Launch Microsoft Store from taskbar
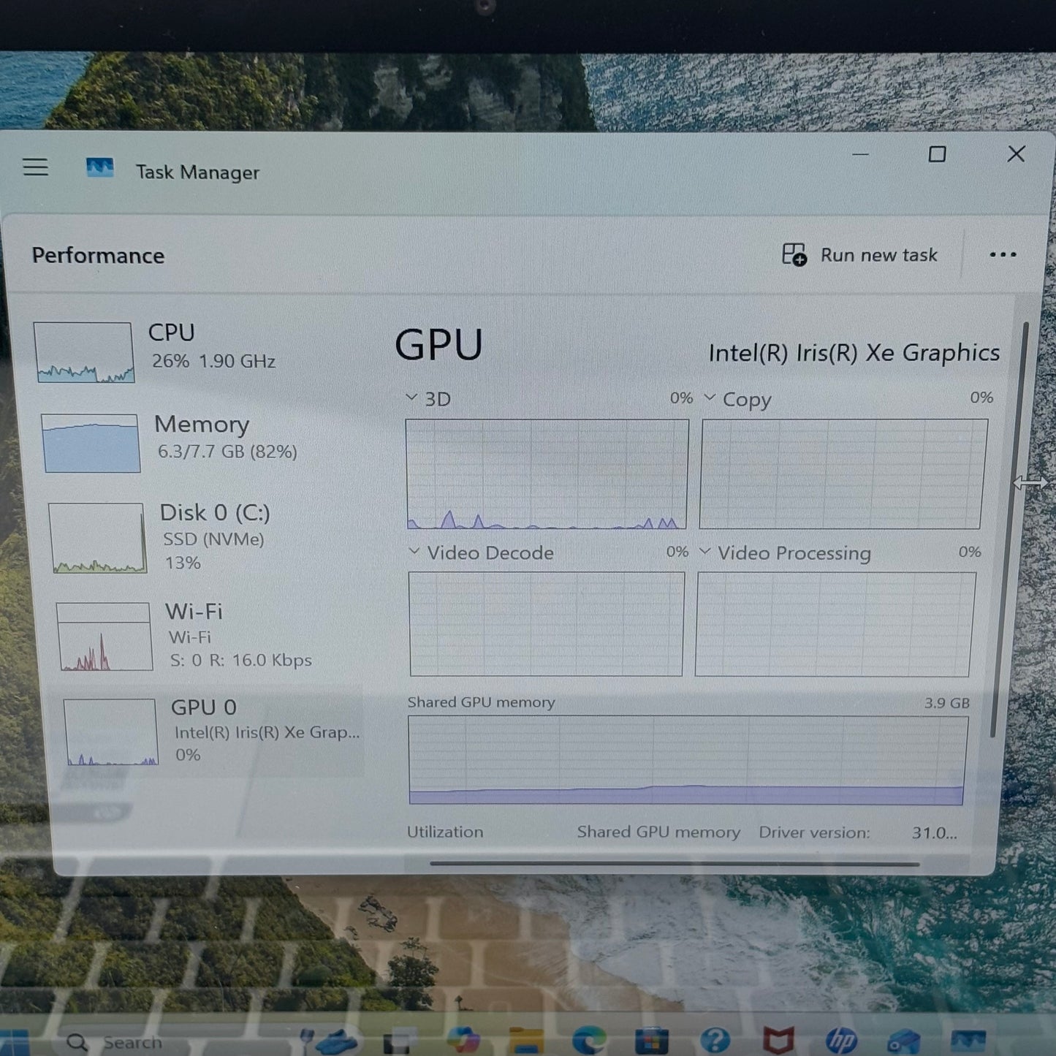1056x1056 pixels. click(x=651, y=1040)
